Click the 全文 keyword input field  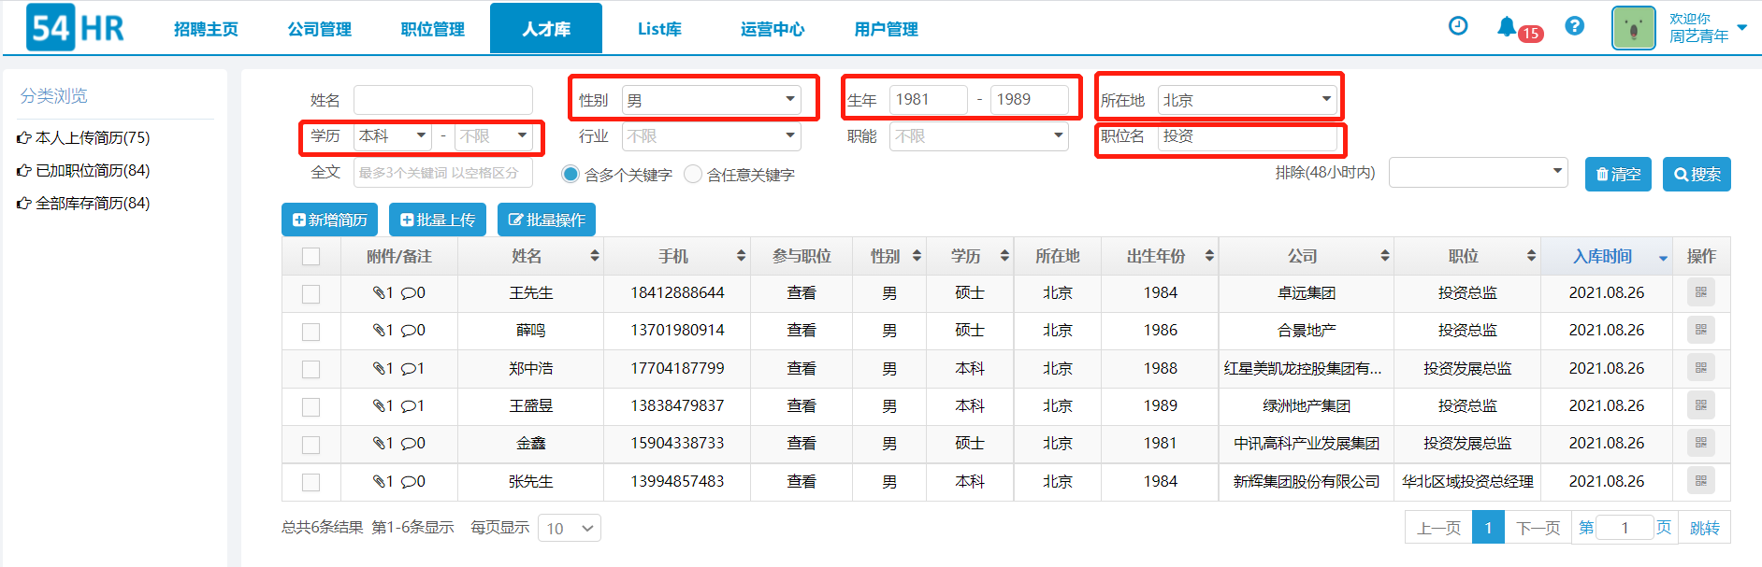click(443, 172)
